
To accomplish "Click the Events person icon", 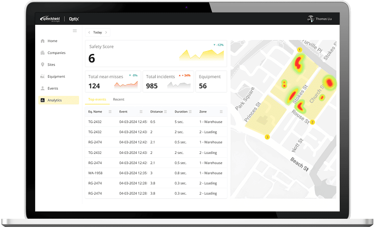I will coord(42,89).
